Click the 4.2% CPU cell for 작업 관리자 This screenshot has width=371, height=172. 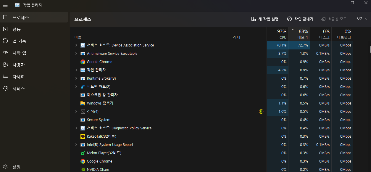[278, 70]
